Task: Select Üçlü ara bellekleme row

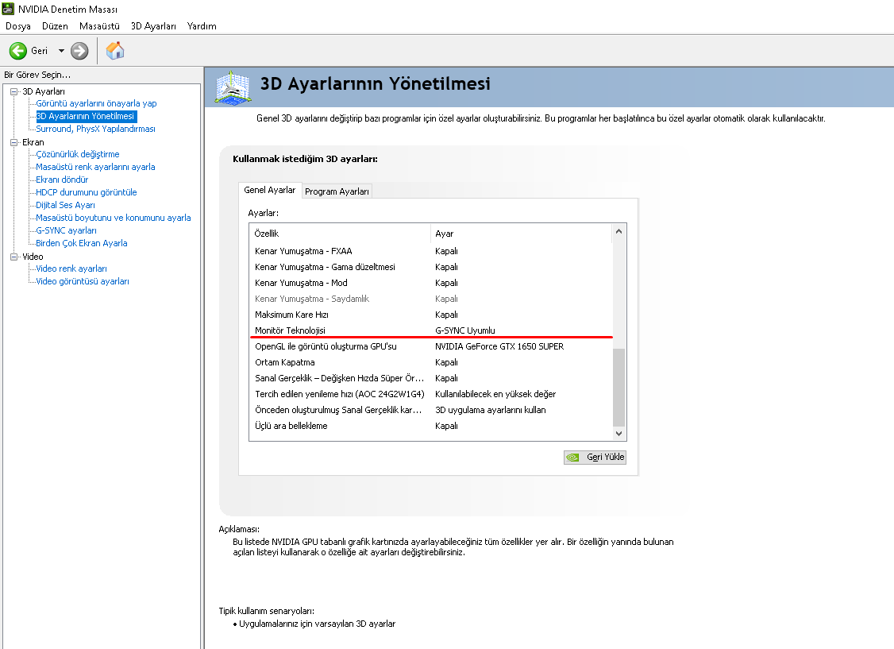Action: click(x=431, y=427)
